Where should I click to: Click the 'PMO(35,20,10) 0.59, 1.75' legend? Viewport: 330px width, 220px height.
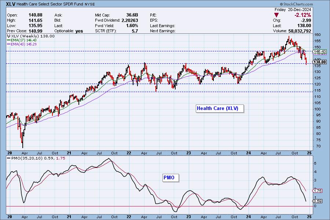click(36, 158)
